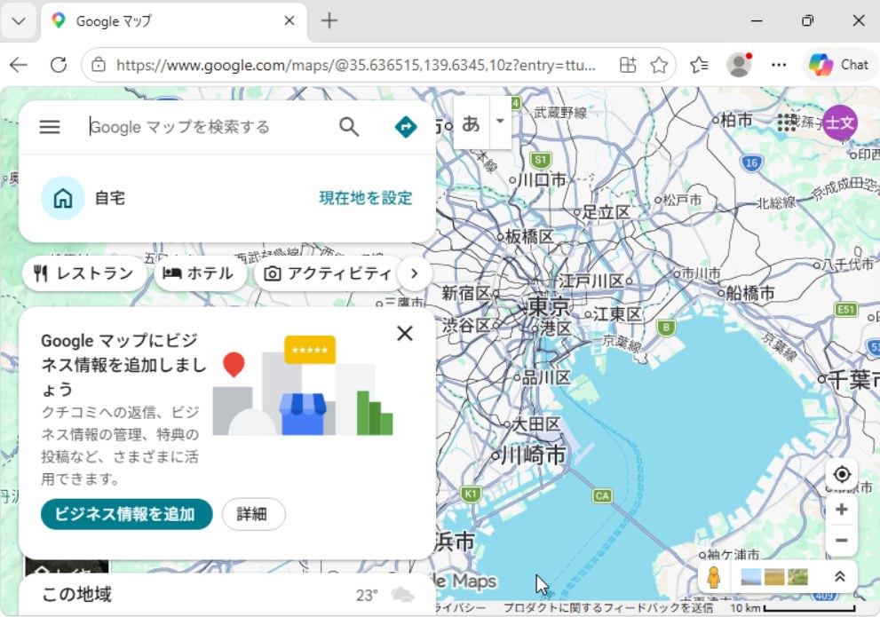Zoom in the map with plus button
This screenshot has width=880, height=617.
(x=841, y=510)
